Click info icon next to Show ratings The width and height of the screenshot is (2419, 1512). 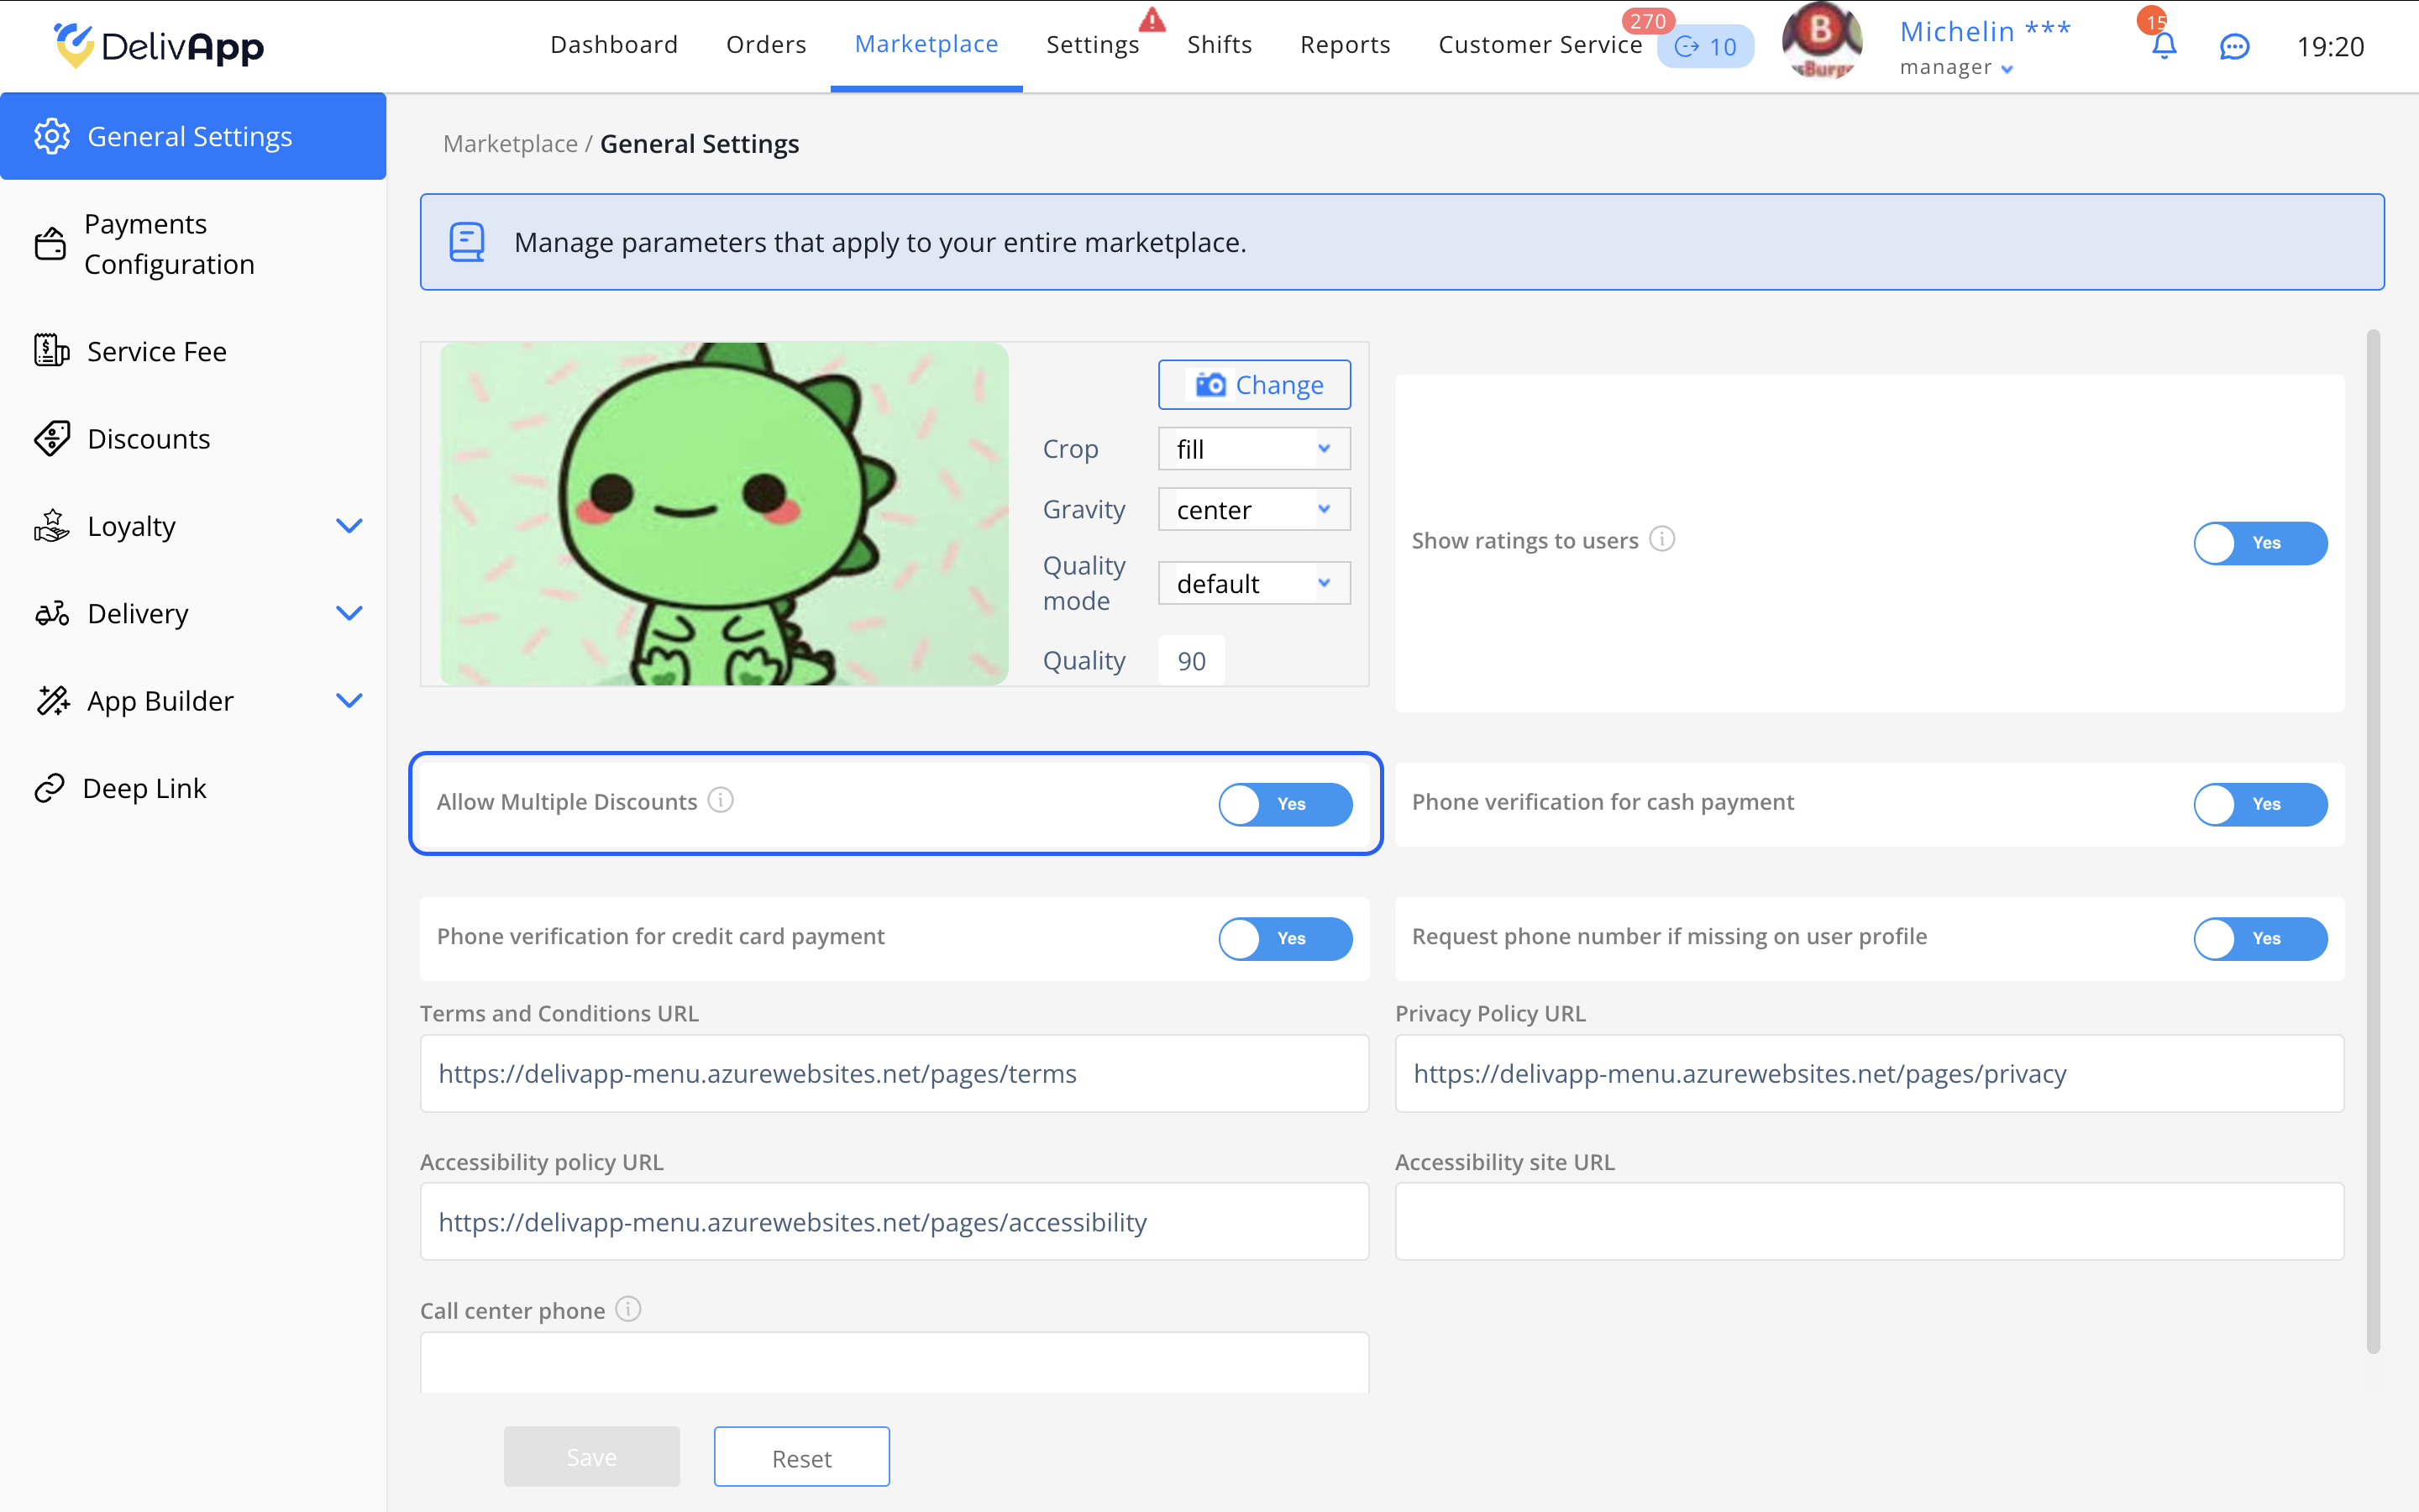(1661, 539)
